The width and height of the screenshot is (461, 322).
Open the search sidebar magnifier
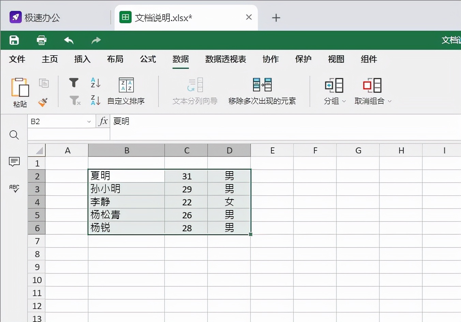14,135
